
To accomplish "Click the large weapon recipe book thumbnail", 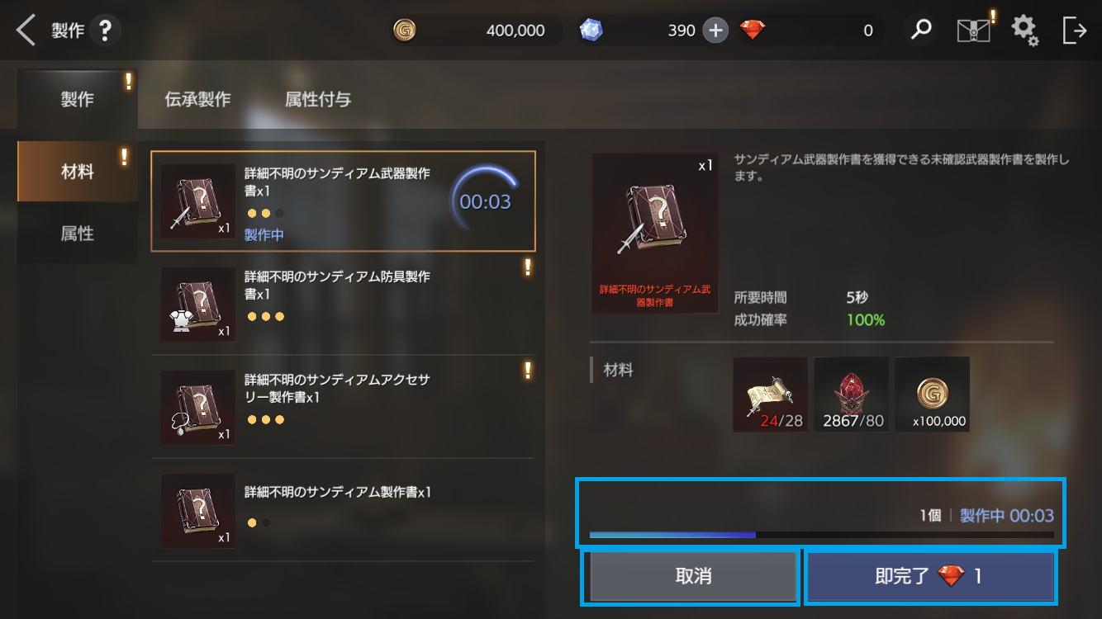I will [653, 233].
